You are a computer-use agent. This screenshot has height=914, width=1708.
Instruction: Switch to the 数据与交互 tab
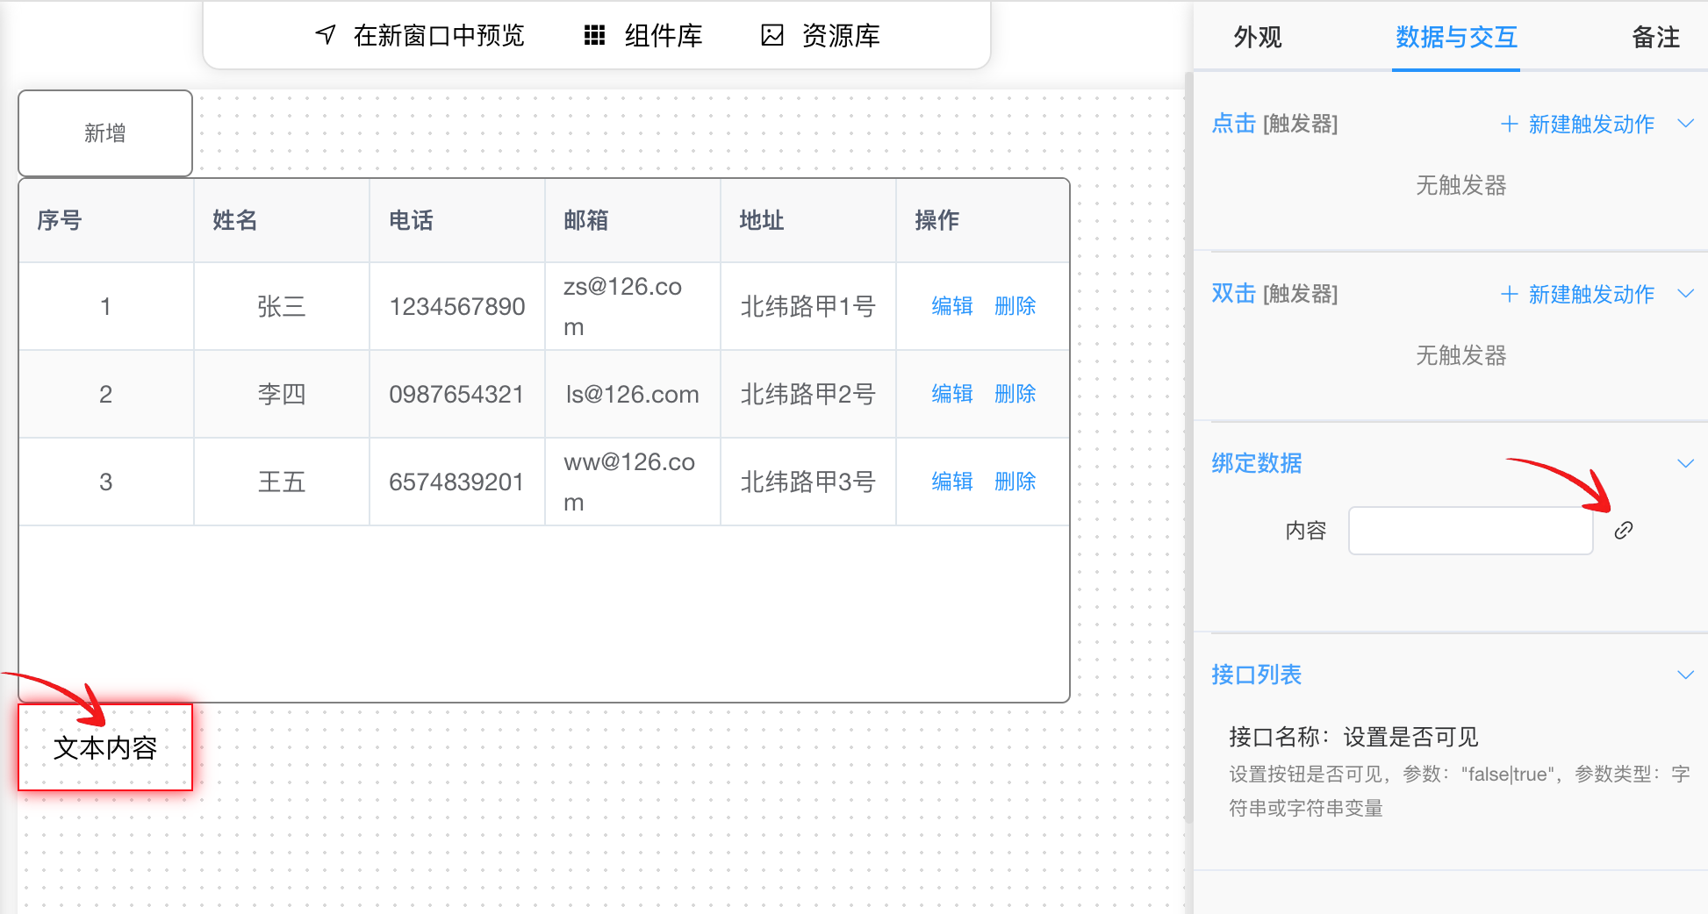[x=1456, y=37]
